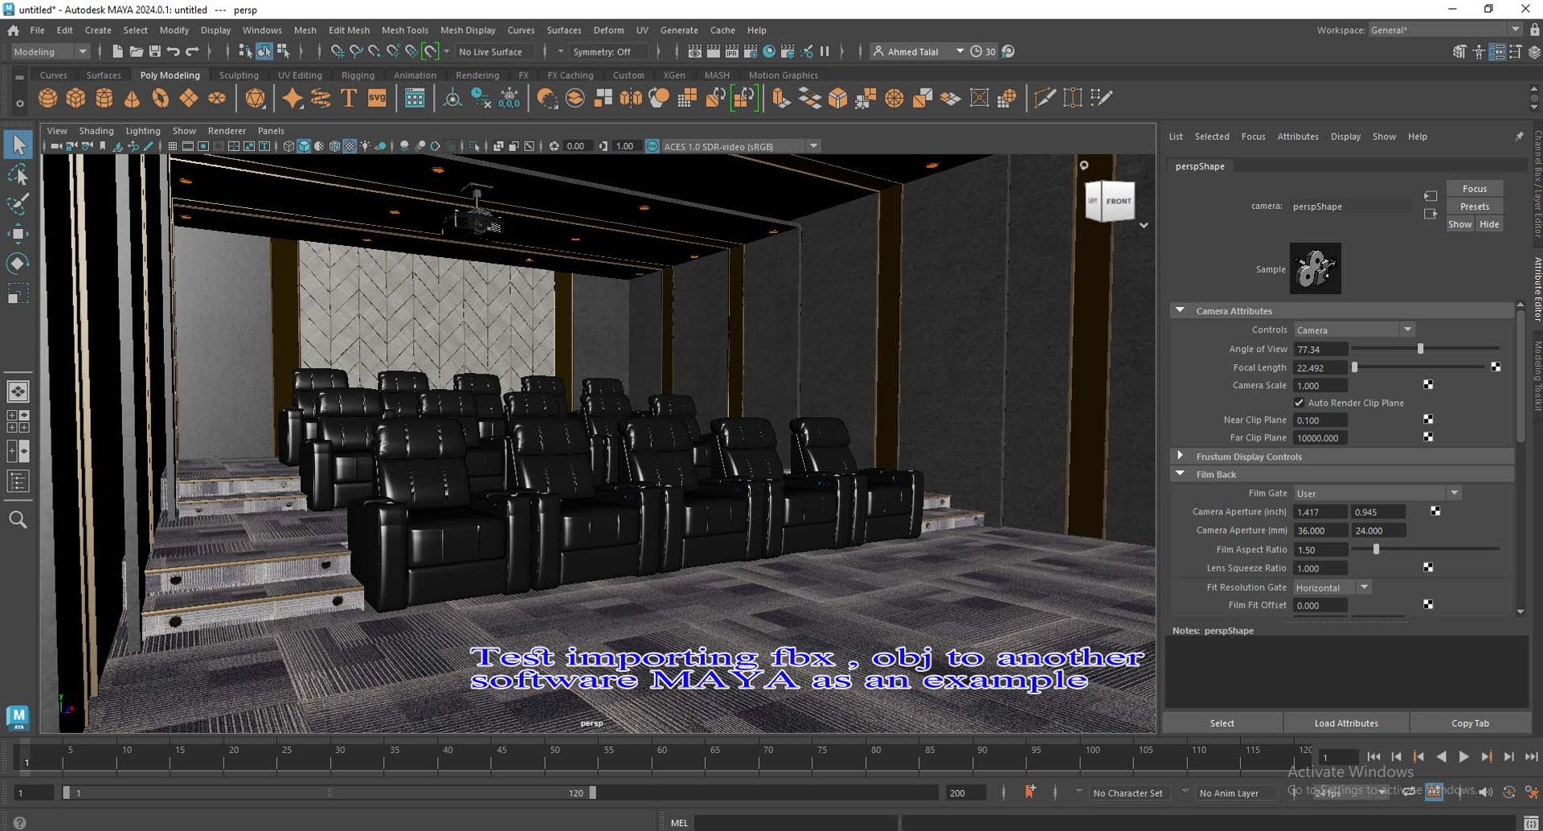
Task: Click the New Scene icon
Action: click(117, 51)
